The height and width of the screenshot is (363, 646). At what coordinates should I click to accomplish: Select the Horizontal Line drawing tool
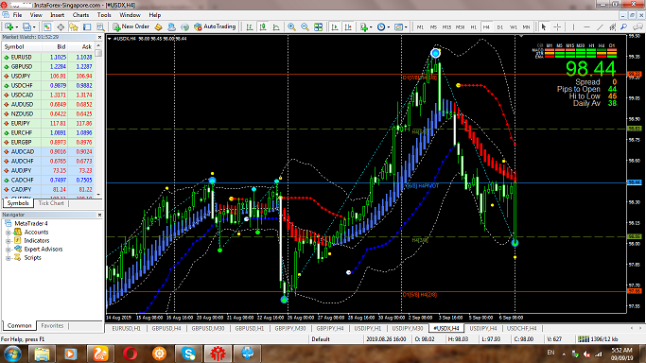pos(586,26)
